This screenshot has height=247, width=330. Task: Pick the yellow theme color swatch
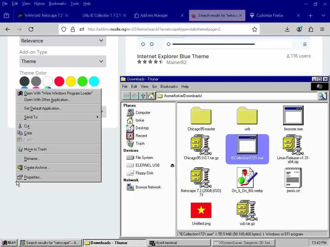tap(71, 81)
